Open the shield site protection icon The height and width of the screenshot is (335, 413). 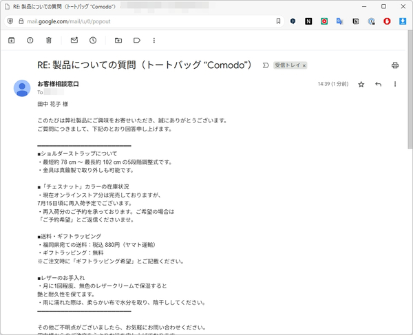point(10,21)
